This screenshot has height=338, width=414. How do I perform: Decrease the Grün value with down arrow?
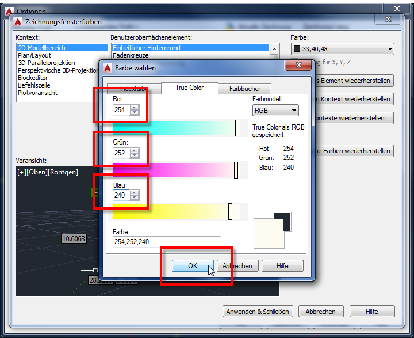135,155
